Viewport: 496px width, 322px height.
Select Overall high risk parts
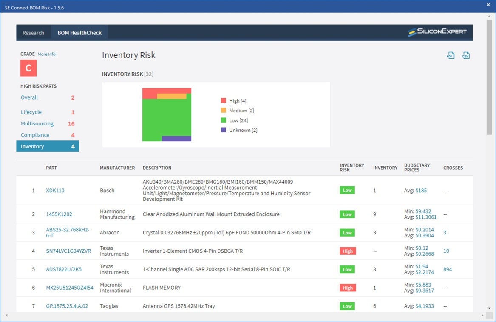tap(29, 97)
